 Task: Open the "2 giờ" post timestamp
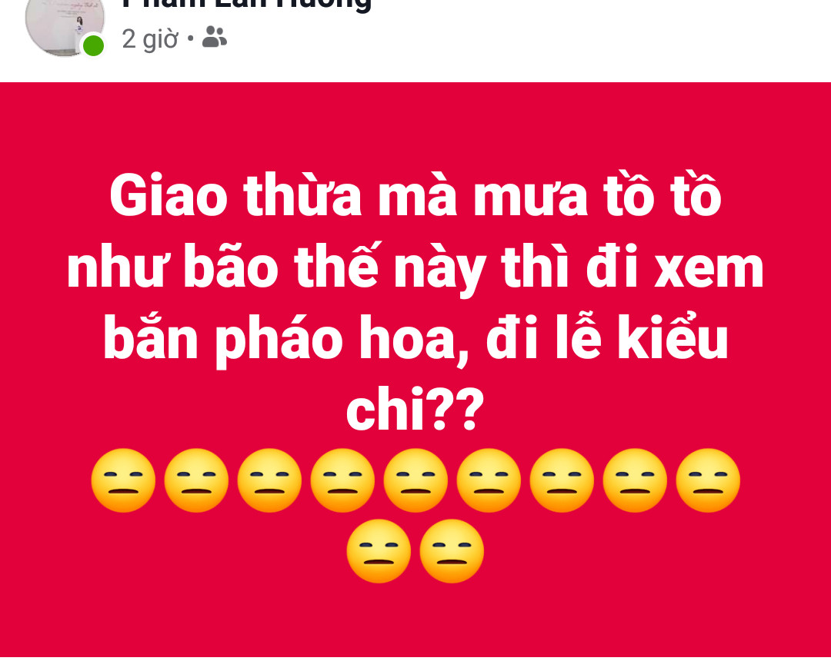tap(150, 38)
